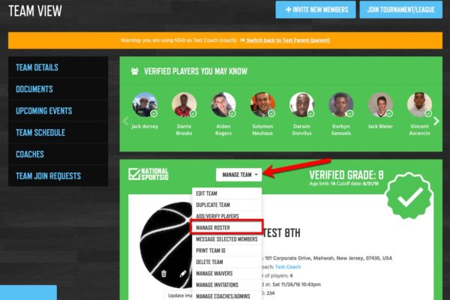Select Edit Team menu entry

point(226,193)
